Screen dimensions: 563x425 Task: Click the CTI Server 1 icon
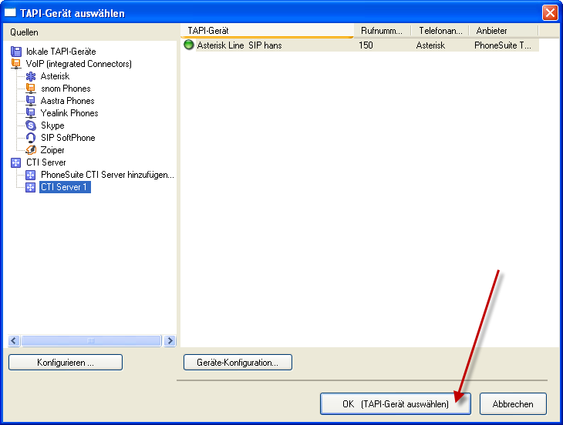tap(31, 187)
